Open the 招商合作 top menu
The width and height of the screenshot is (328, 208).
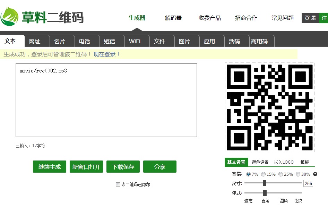[x=246, y=18]
